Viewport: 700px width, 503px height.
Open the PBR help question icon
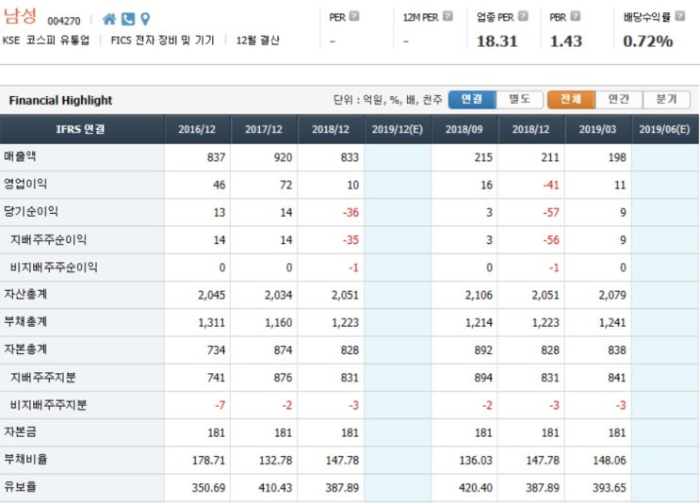coord(576,16)
